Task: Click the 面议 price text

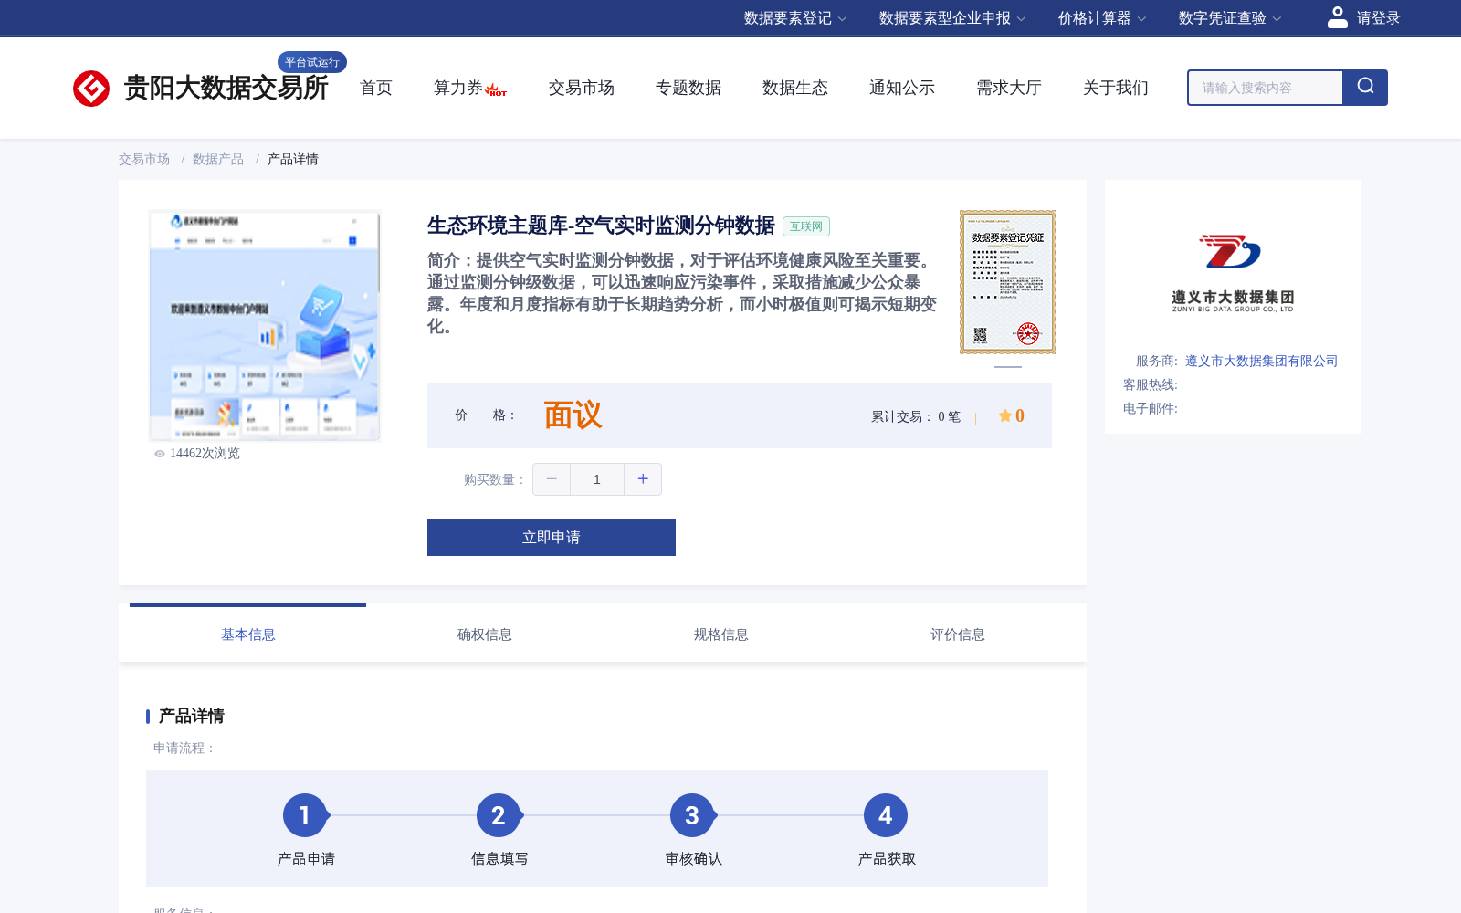Action: [573, 415]
